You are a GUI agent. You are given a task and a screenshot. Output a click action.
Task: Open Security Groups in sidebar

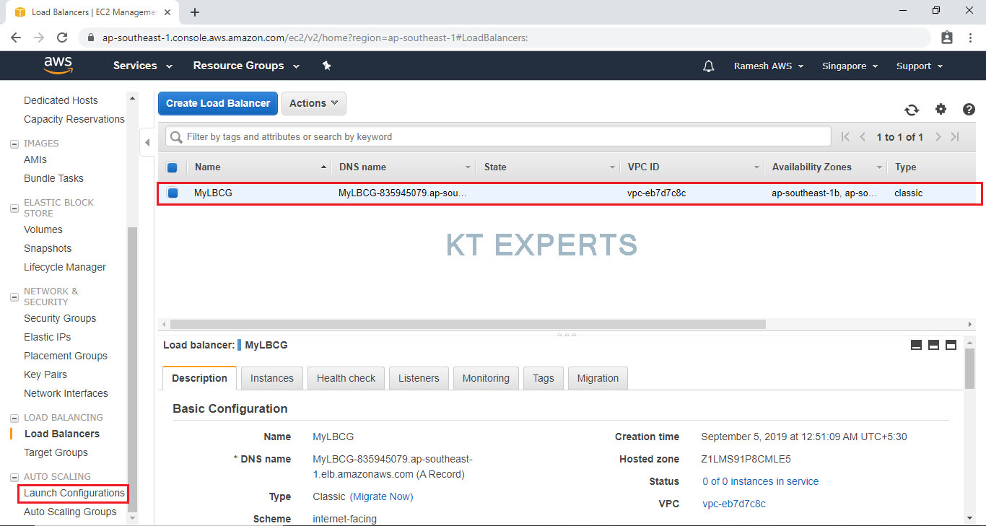[60, 318]
